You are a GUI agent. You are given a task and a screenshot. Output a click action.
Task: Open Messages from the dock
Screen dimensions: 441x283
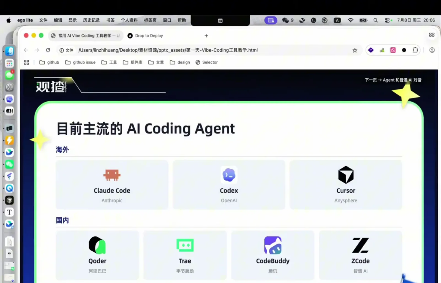(9, 75)
